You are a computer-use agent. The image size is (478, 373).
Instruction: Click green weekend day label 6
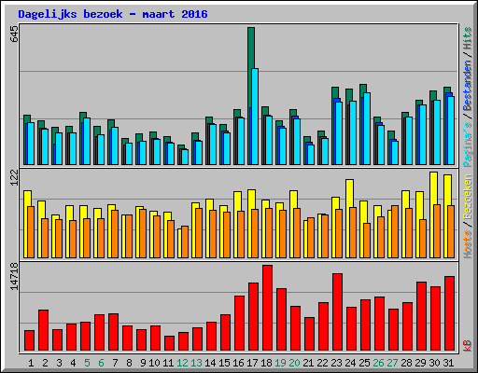coord(101,363)
